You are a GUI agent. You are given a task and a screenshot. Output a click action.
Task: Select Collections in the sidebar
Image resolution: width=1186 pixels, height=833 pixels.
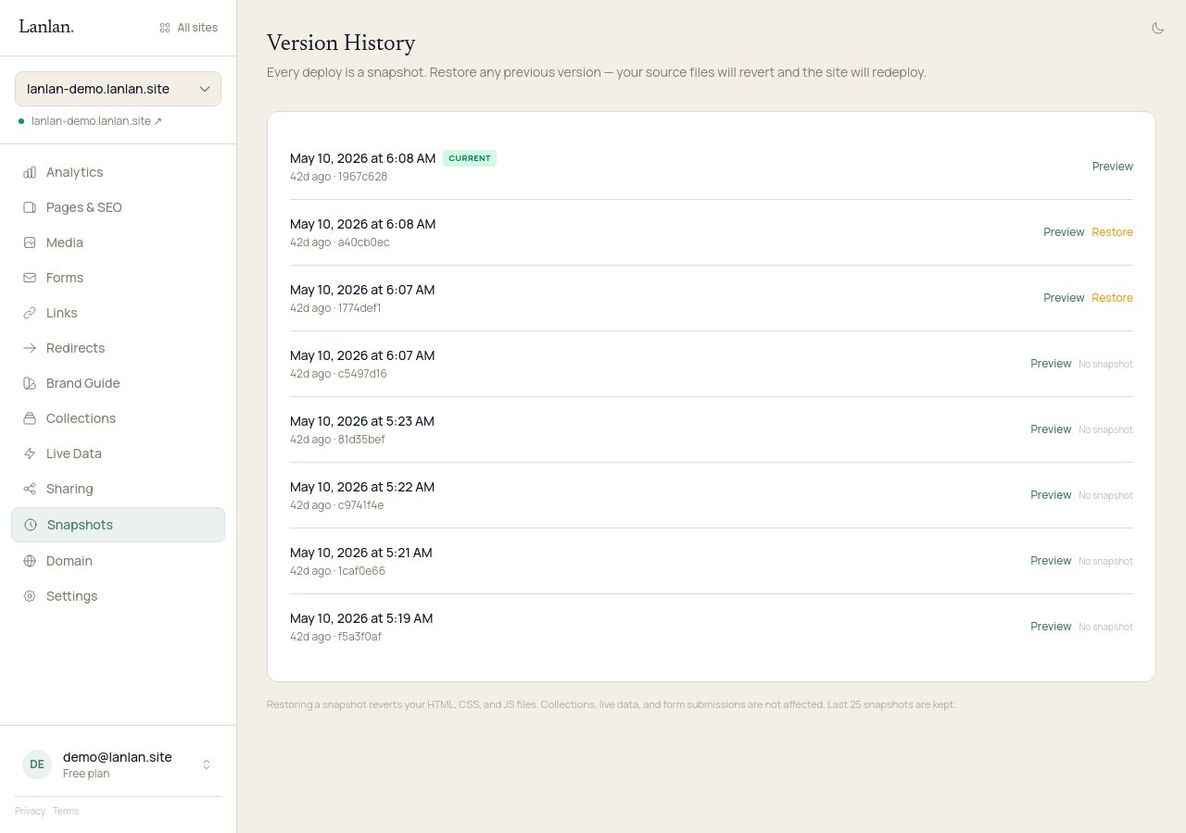(118, 418)
